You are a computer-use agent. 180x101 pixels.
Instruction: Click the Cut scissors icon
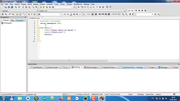tap(23, 7)
